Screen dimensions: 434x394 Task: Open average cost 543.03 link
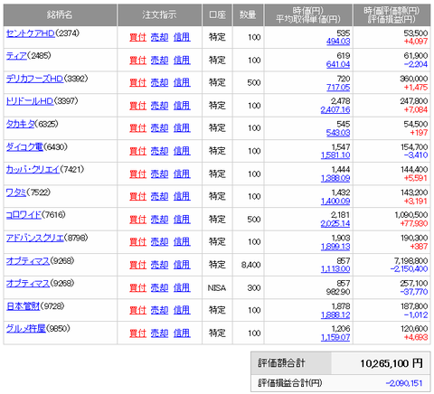coord(338,133)
